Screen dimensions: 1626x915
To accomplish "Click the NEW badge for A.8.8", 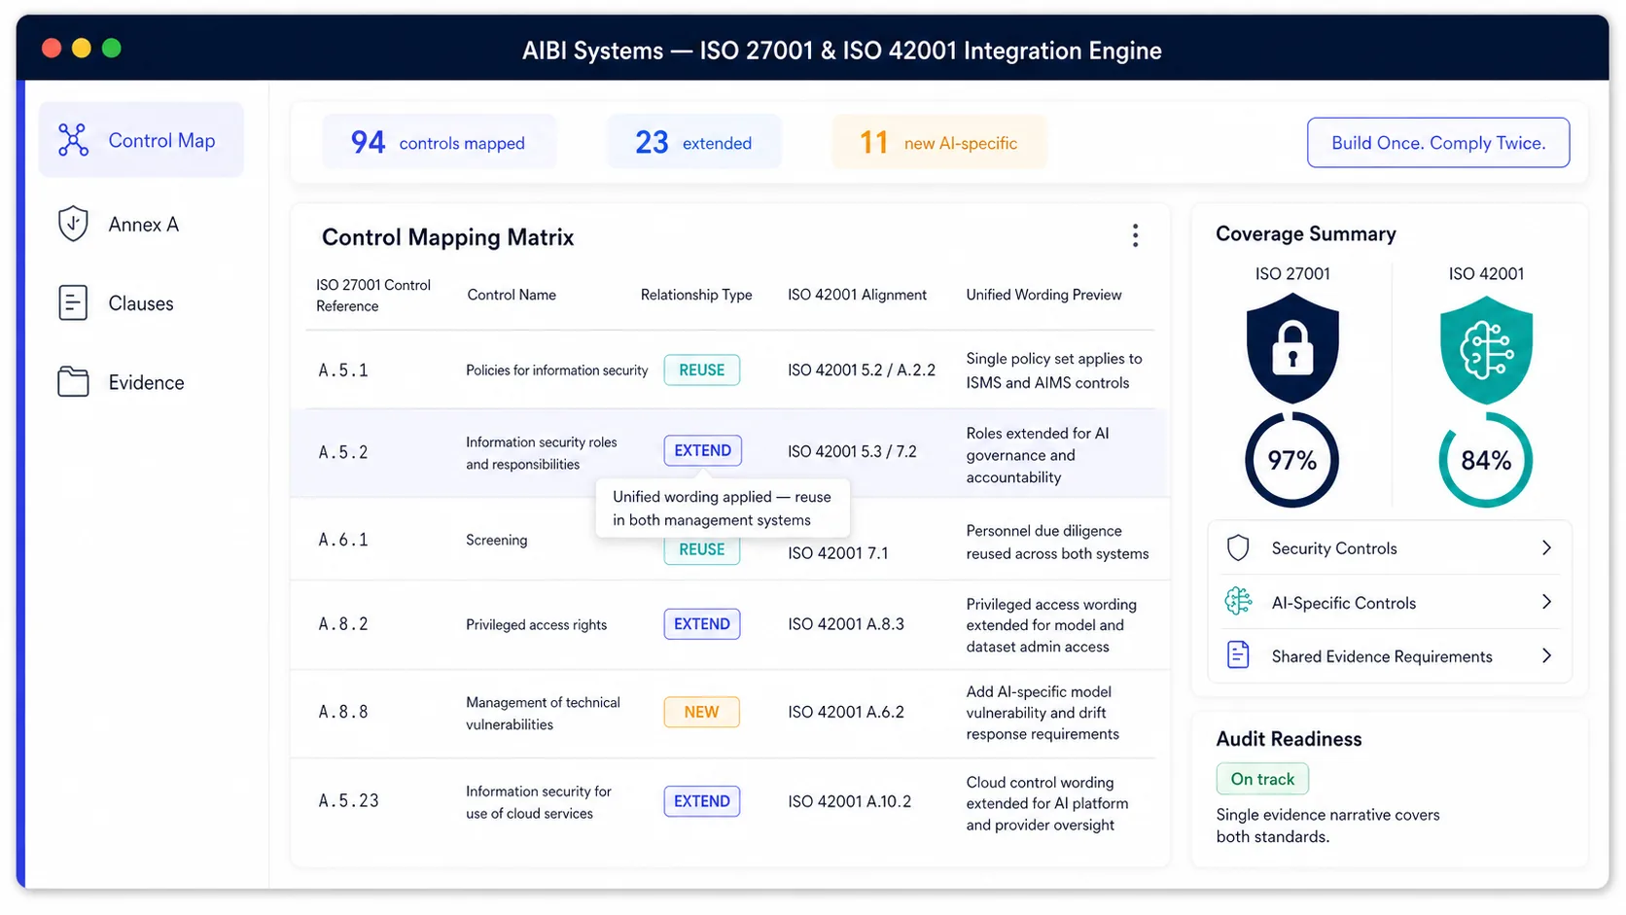I will click(702, 712).
